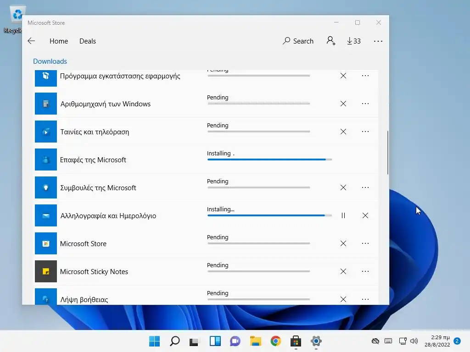Switch to Microsoft Store taskbar icon

point(296,341)
